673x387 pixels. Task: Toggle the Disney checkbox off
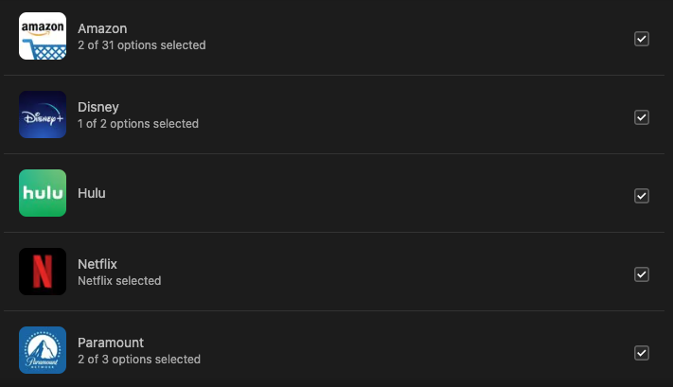(x=641, y=117)
